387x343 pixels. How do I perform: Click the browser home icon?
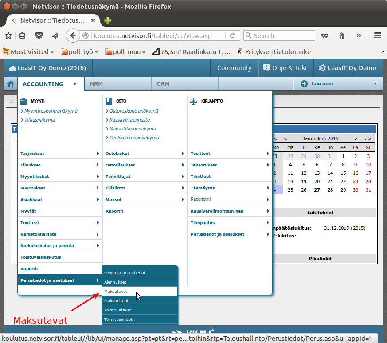point(341,36)
